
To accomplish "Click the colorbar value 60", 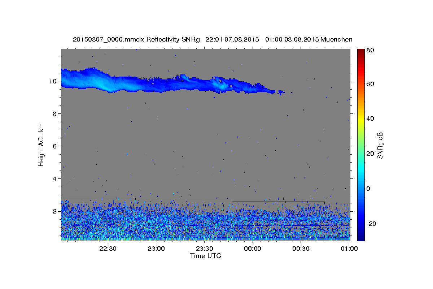I will (370, 84).
